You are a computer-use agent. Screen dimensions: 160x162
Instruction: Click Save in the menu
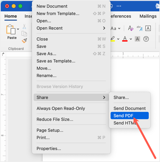tap(71, 46)
